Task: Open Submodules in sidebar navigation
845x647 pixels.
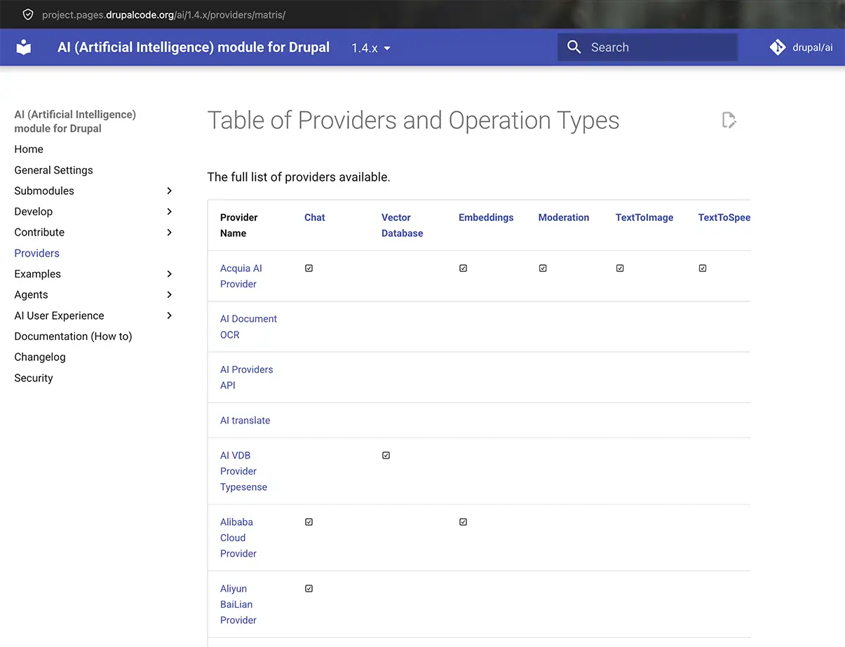Action: coord(44,191)
